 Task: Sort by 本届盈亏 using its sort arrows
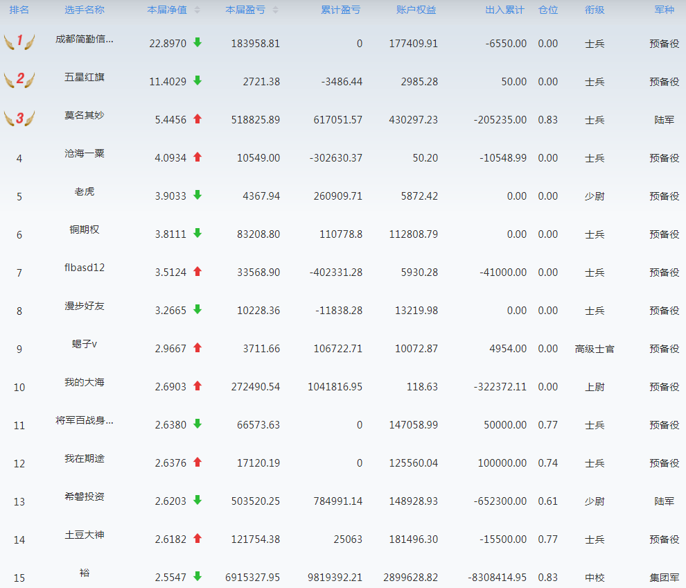click(275, 10)
